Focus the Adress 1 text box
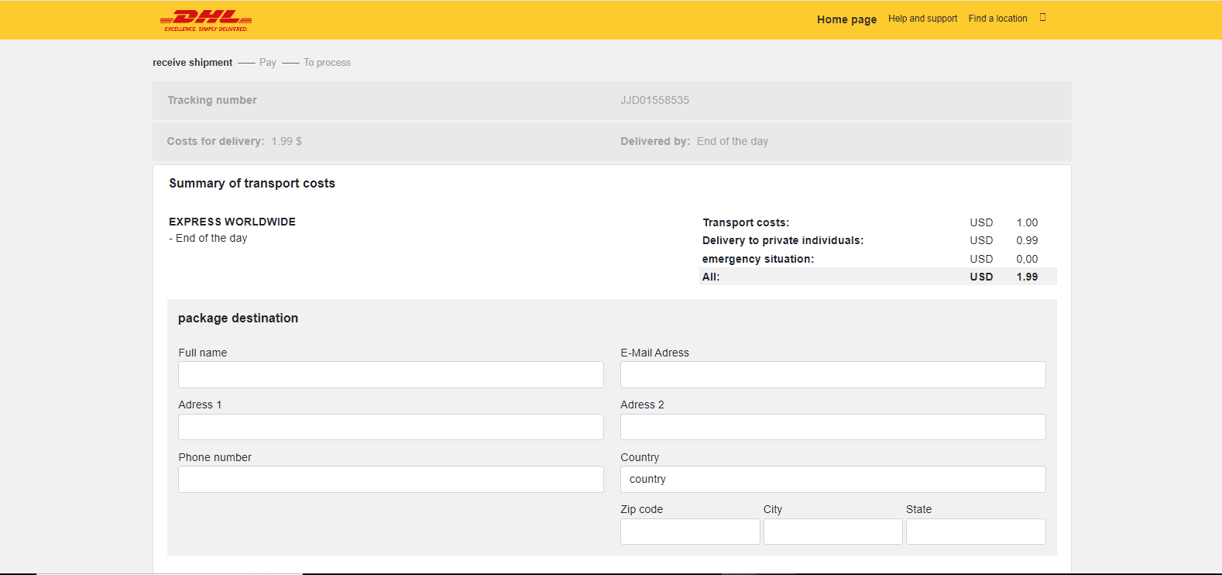1222x575 pixels. [x=390, y=427]
